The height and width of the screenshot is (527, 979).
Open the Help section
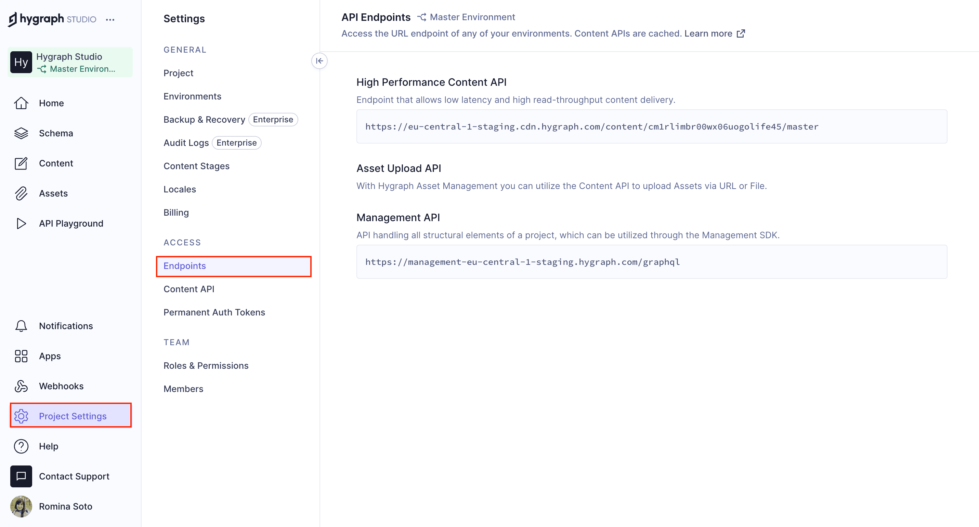click(x=48, y=446)
